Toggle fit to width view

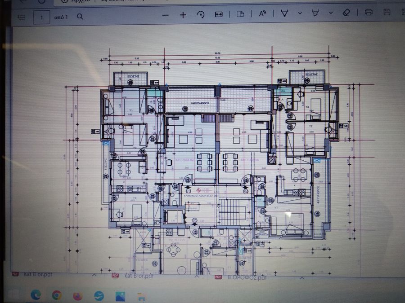[x=219, y=14]
